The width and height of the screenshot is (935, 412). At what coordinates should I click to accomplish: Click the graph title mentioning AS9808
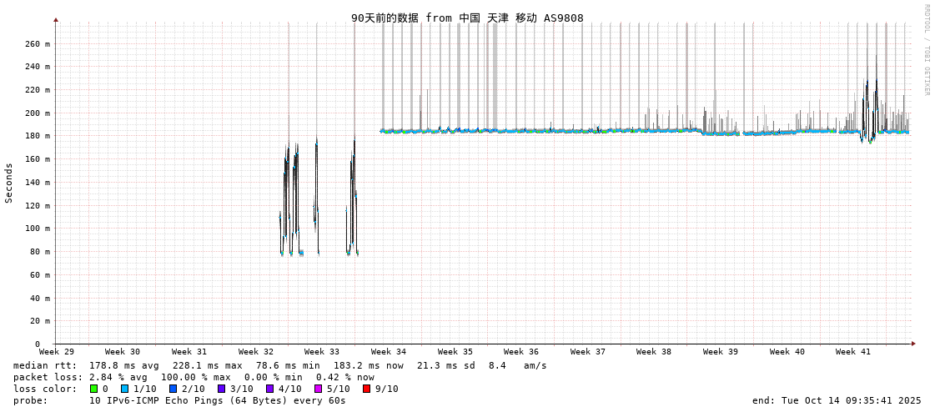pos(467,18)
